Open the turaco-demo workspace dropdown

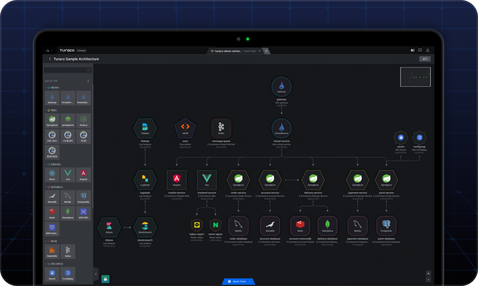pos(260,51)
